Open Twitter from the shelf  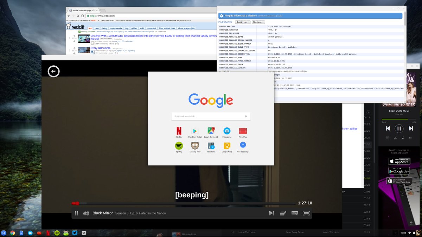click(x=75, y=233)
